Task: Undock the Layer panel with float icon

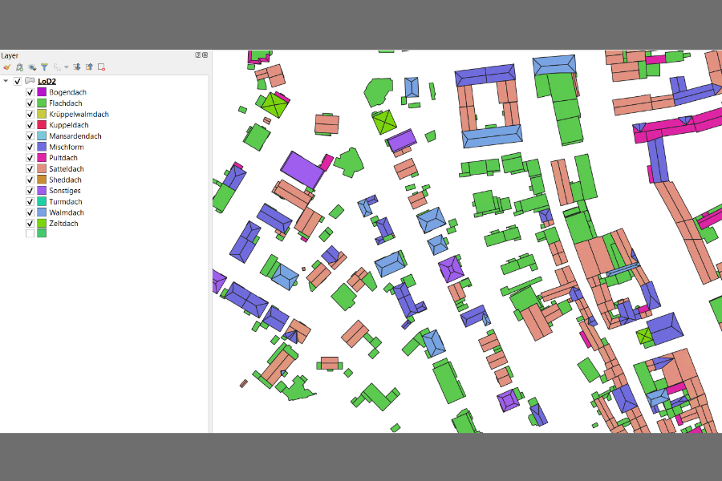Action: [198, 55]
